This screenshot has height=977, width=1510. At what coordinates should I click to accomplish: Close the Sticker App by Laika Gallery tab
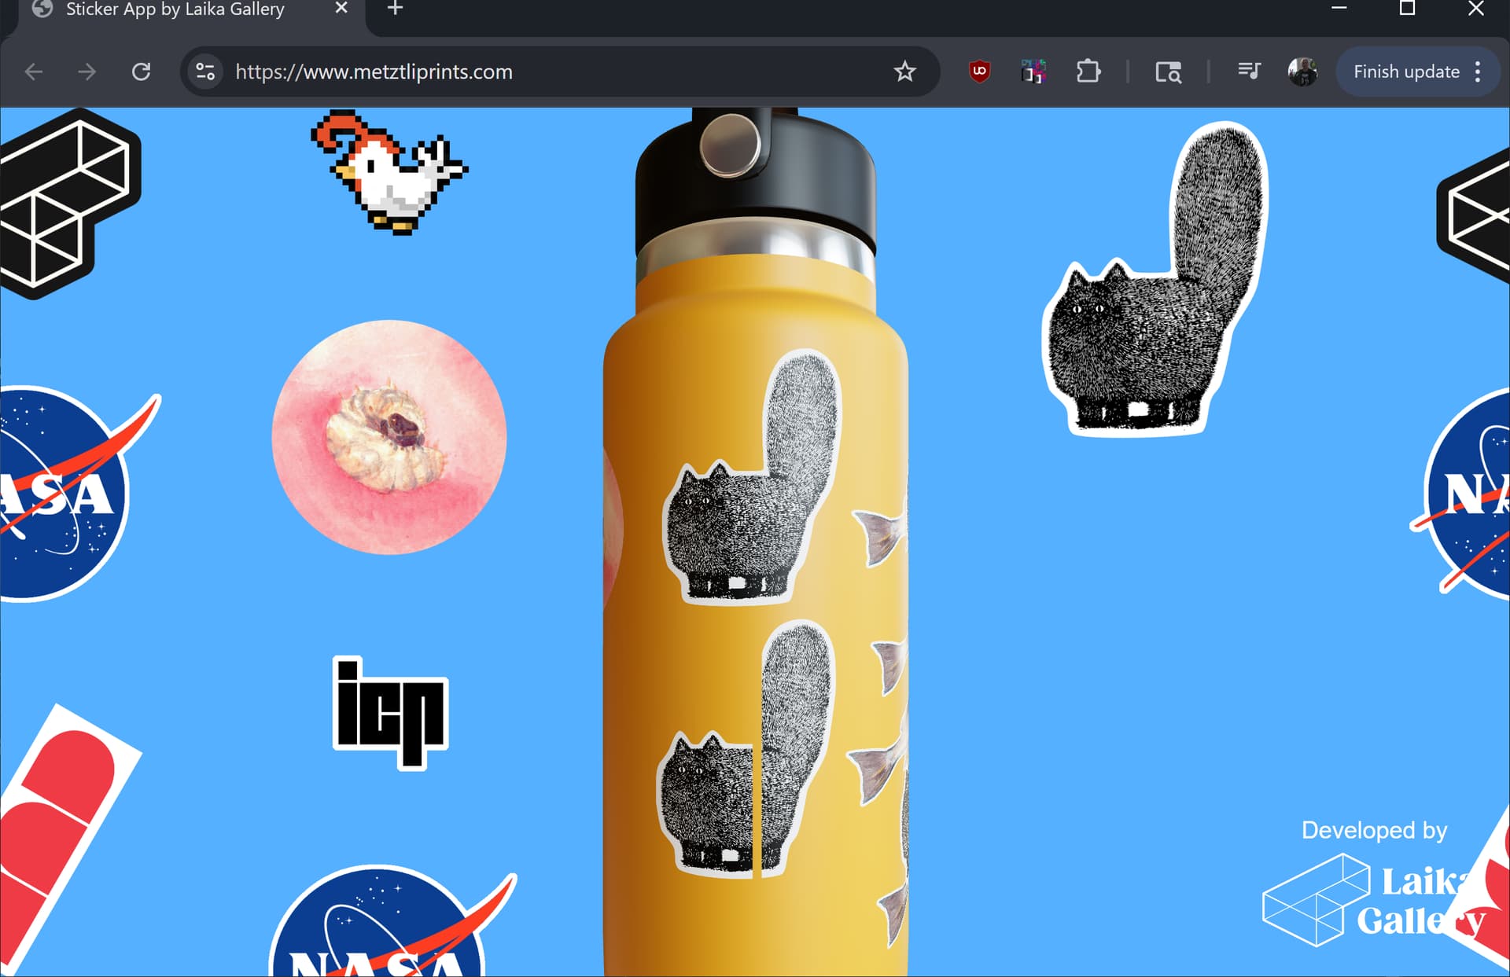pyautogui.click(x=341, y=8)
